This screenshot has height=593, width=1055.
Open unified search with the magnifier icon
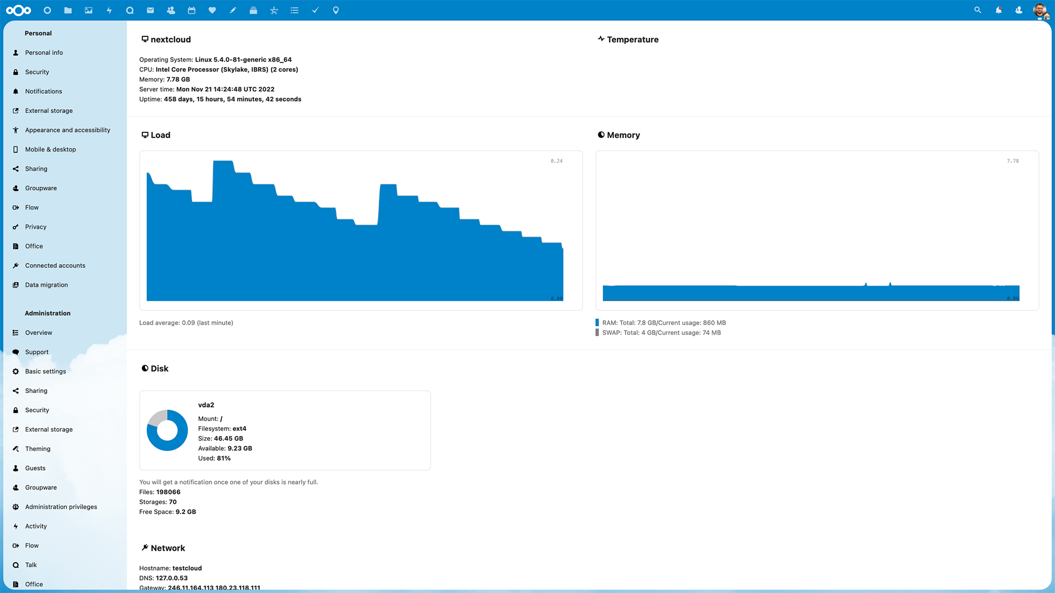point(977,10)
